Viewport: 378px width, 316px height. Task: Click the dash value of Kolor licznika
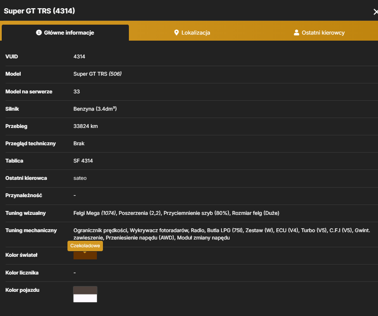[x=74, y=273]
